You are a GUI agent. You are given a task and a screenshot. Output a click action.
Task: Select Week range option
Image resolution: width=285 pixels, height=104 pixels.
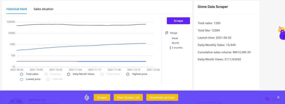click(x=175, y=38)
